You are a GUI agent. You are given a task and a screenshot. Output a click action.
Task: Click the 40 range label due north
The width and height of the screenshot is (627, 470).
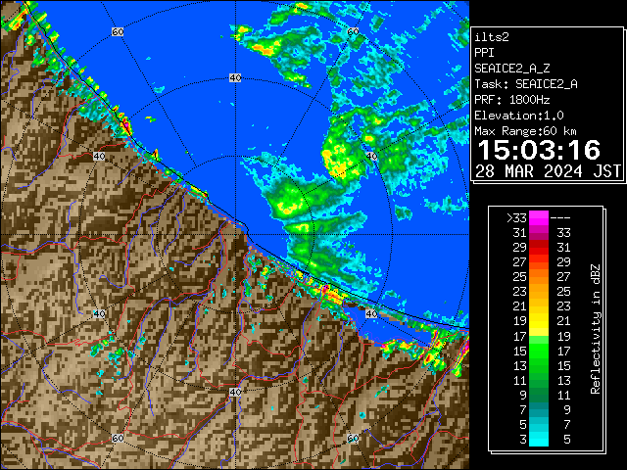tap(235, 78)
